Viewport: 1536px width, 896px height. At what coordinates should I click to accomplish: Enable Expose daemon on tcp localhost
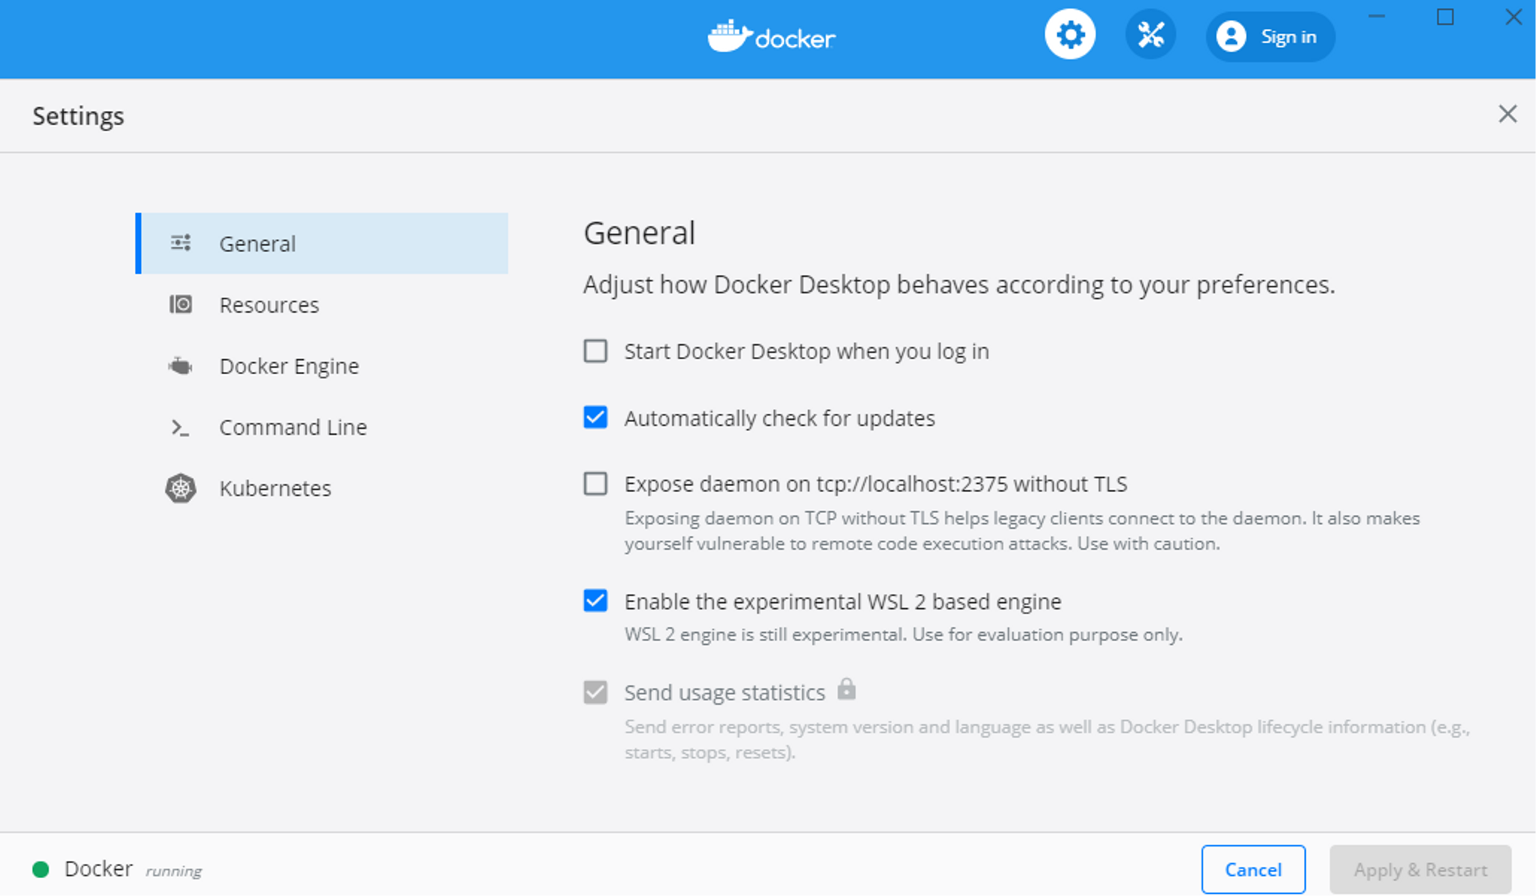pos(595,484)
